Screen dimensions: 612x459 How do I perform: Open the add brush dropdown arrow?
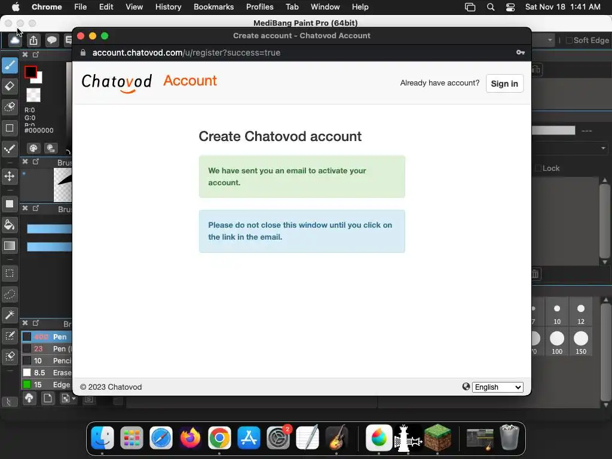74,399
